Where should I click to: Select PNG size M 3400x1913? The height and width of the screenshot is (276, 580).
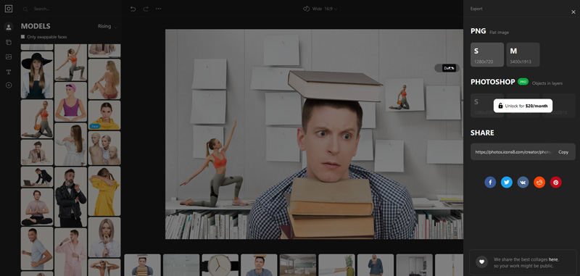(523, 54)
